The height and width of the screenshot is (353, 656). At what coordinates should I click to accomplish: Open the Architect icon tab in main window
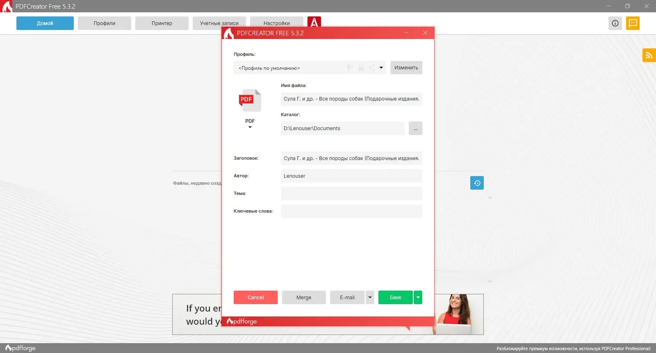(x=314, y=22)
